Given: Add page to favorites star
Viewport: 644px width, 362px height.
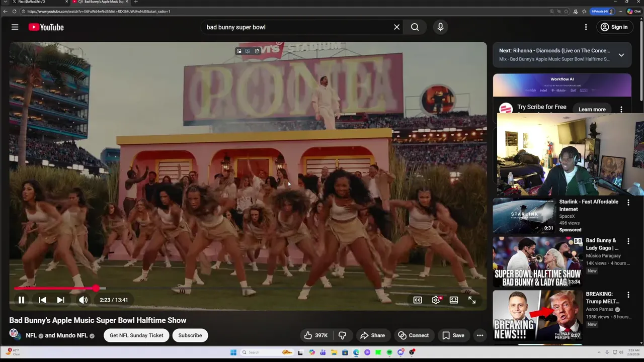Looking at the screenshot, I should click(x=566, y=11).
